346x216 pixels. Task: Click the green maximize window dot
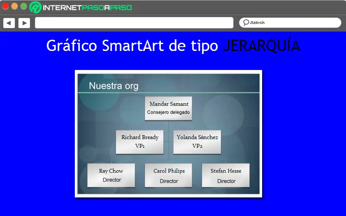(23, 6)
